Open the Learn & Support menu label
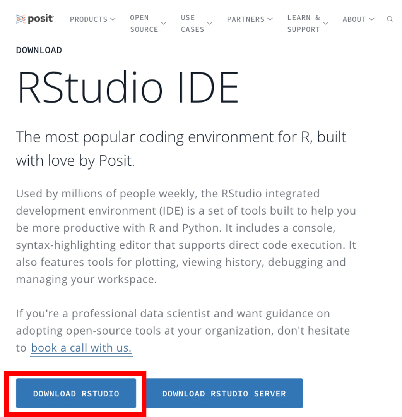This screenshot has width=402, height=417. point(303,24)
